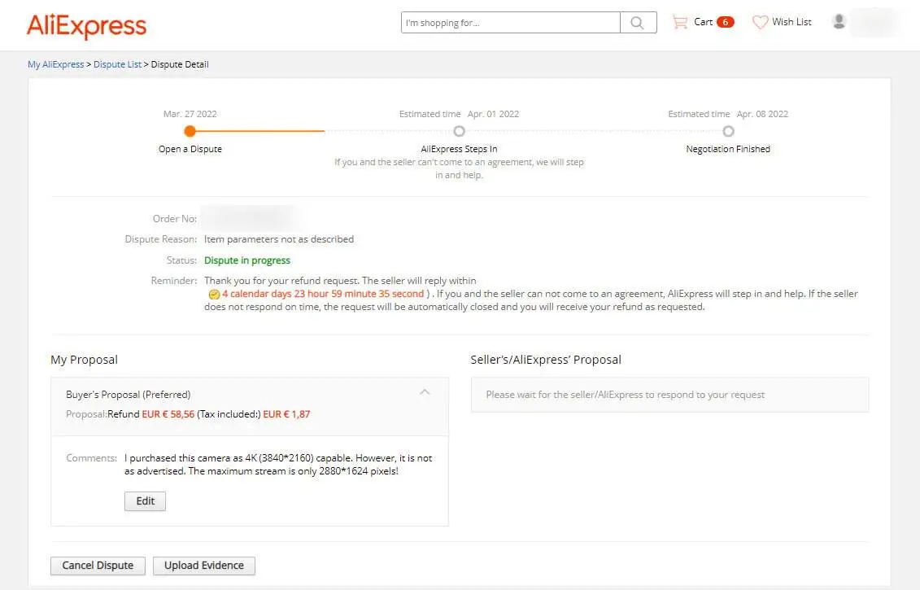
Task: Click the Edit proposal button
Action: coord(145,500)
